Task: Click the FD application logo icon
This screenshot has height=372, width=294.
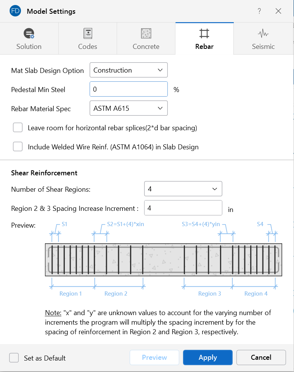Action: 15,11
